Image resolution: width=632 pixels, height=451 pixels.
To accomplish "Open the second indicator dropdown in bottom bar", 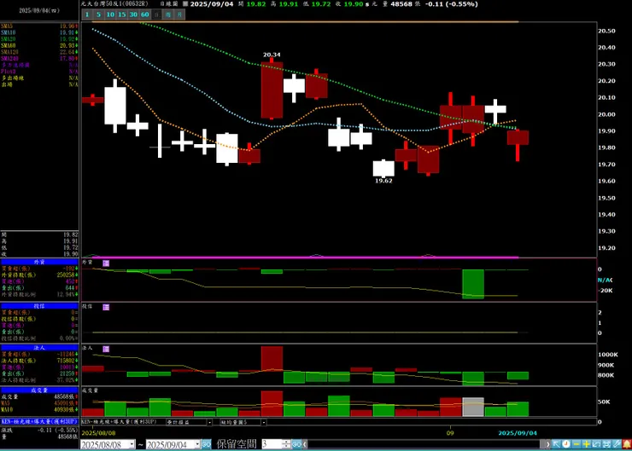I will coord(264,422).
